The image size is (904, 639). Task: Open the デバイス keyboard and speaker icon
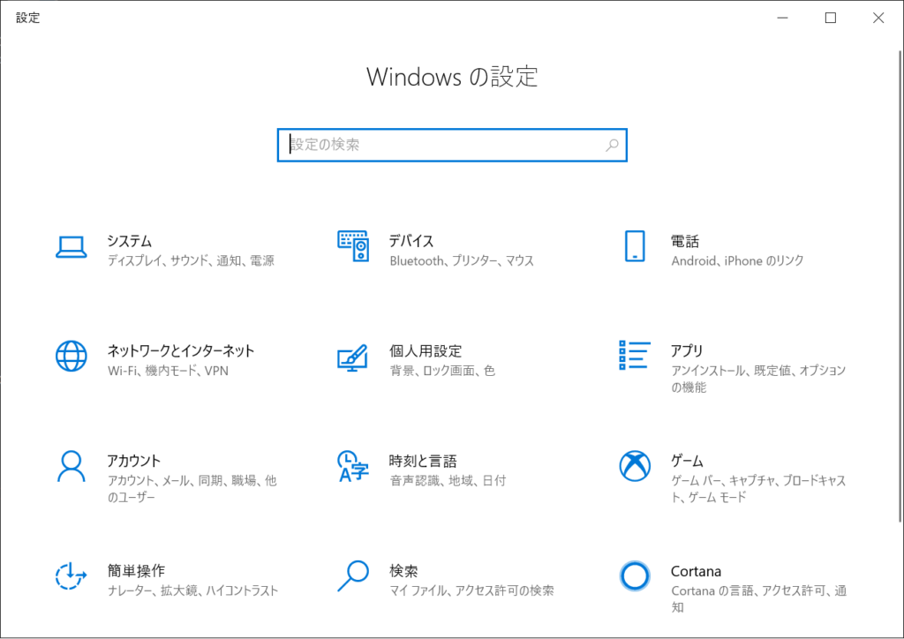tap(353, 246)
